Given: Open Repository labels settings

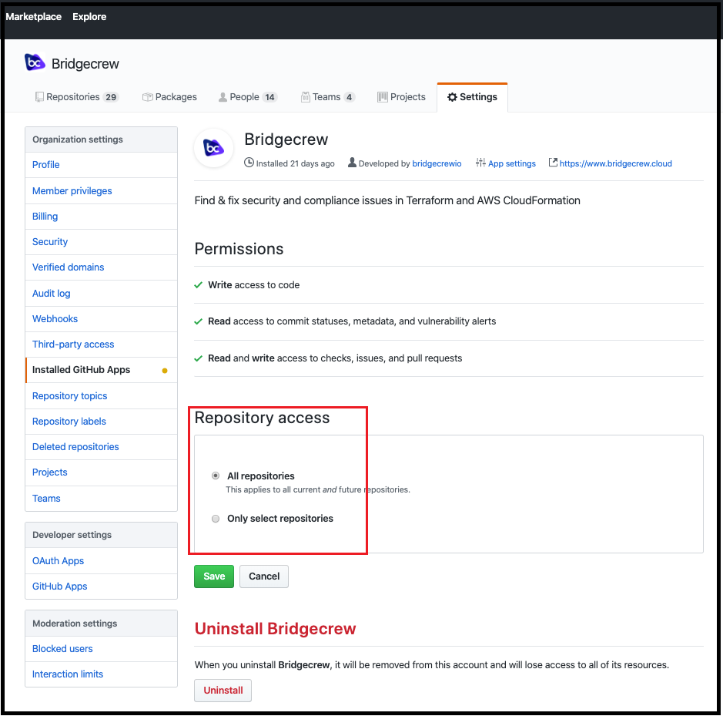Looking at the screenshot, I should tap(102, 422).
